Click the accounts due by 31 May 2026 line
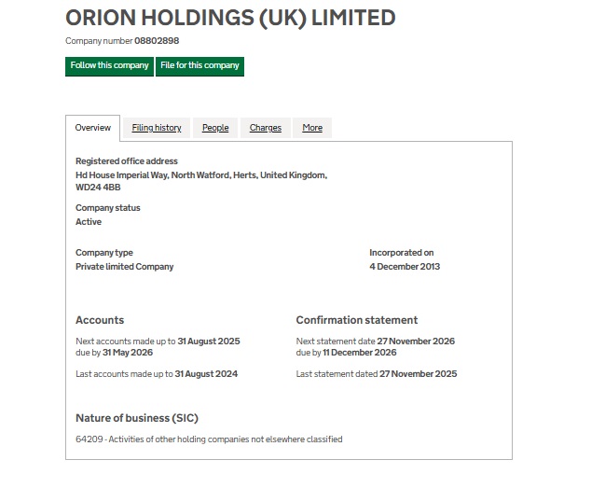Viewport: 605px width, 488px height. coord(114,353)
